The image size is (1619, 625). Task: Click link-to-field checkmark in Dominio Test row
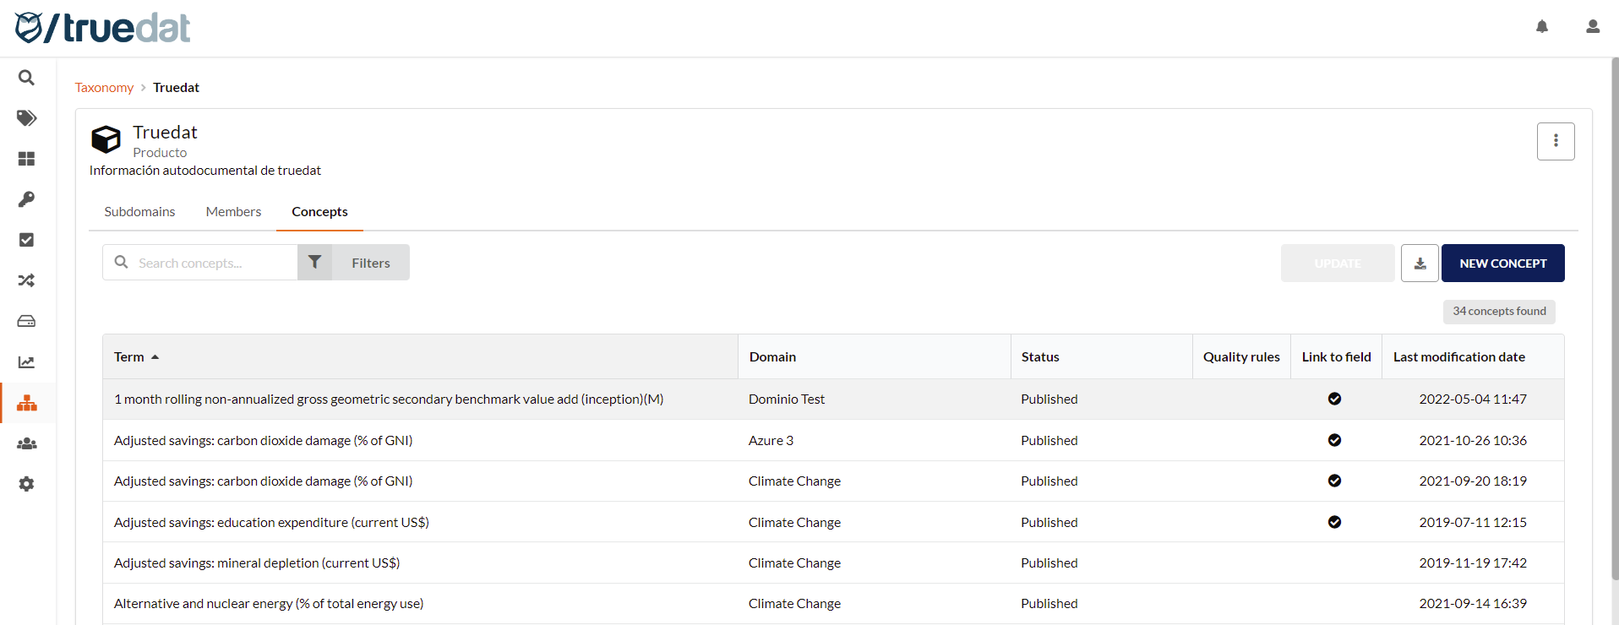1334,399
